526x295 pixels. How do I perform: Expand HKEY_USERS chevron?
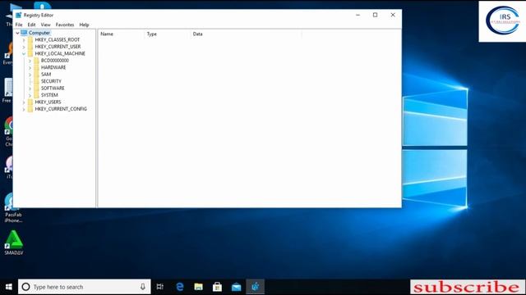pos(24,102)
